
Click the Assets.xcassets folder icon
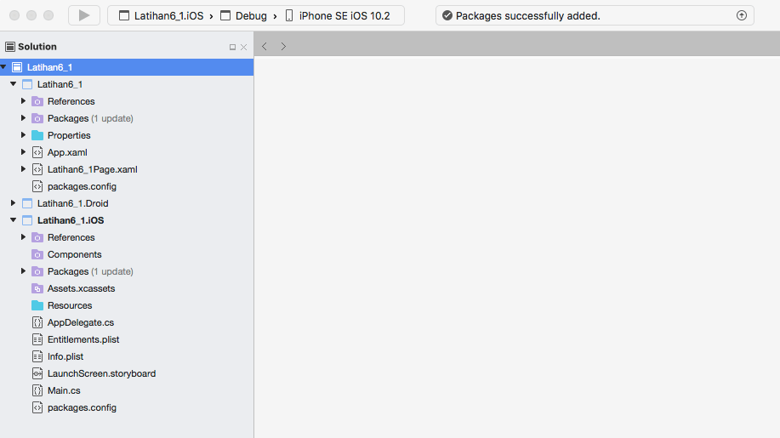coord(37,288)
